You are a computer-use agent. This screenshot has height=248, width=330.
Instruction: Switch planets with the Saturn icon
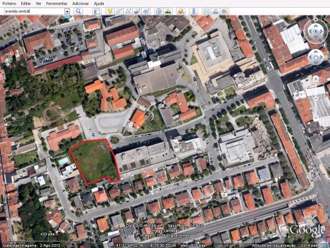point(180,11)
